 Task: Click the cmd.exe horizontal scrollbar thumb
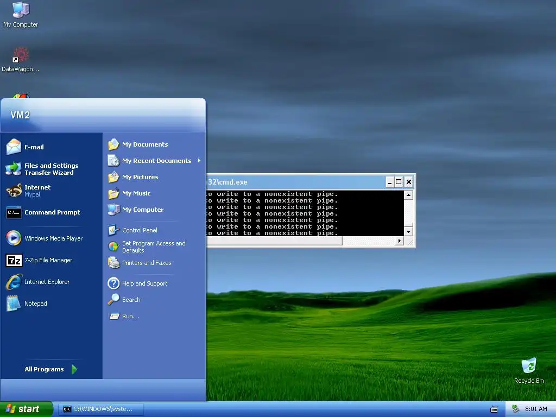(x=274, y=241)
